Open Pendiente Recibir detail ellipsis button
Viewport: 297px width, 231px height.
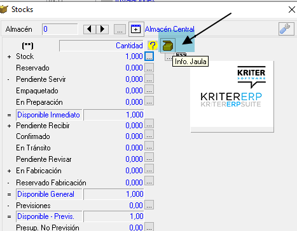coord(149,125)
